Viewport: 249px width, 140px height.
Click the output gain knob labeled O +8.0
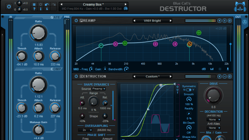(x=19, y=10)
